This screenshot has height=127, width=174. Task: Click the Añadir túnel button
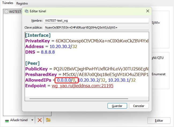click(17, 120)
